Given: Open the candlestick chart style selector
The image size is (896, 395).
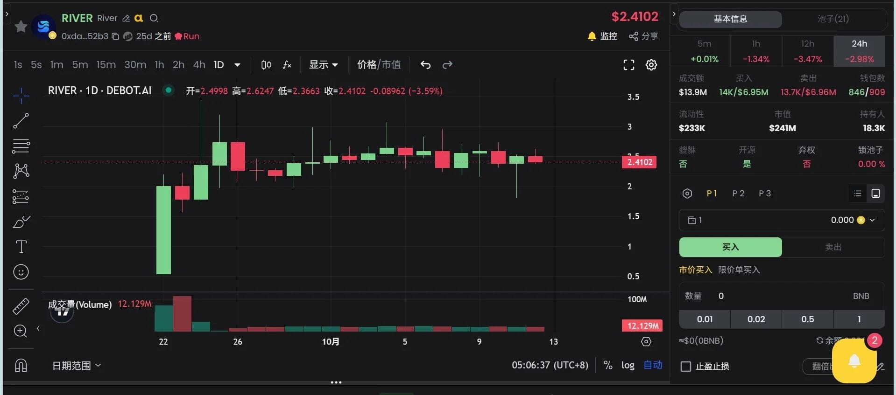Looking at the screenshot, I should pyautogui.click(x=266, y=65).
